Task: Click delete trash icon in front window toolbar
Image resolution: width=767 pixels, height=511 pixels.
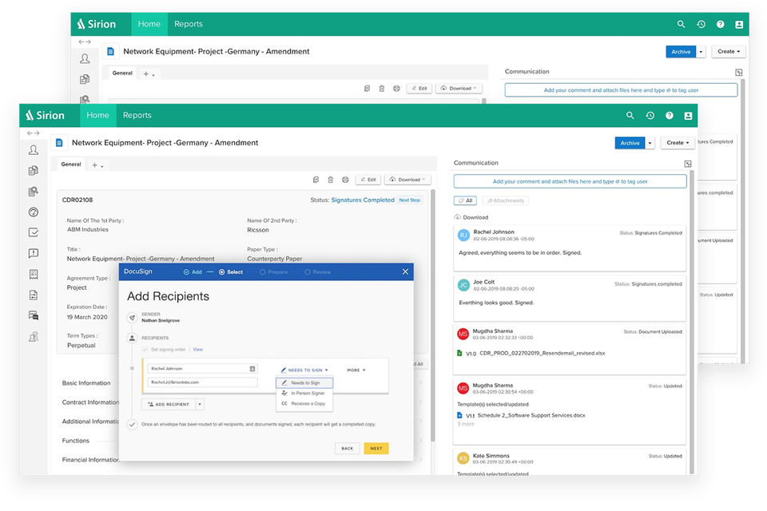Action: pyautogui.click(x=331, y=180)
